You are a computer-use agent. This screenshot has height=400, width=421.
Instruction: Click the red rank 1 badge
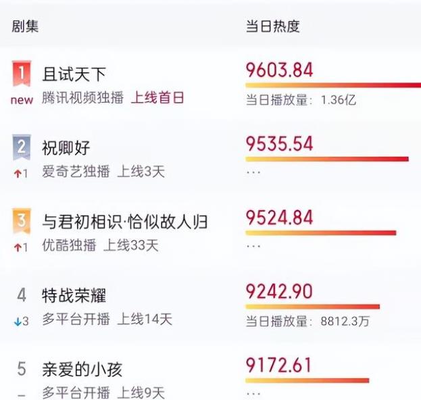point(22,74)
